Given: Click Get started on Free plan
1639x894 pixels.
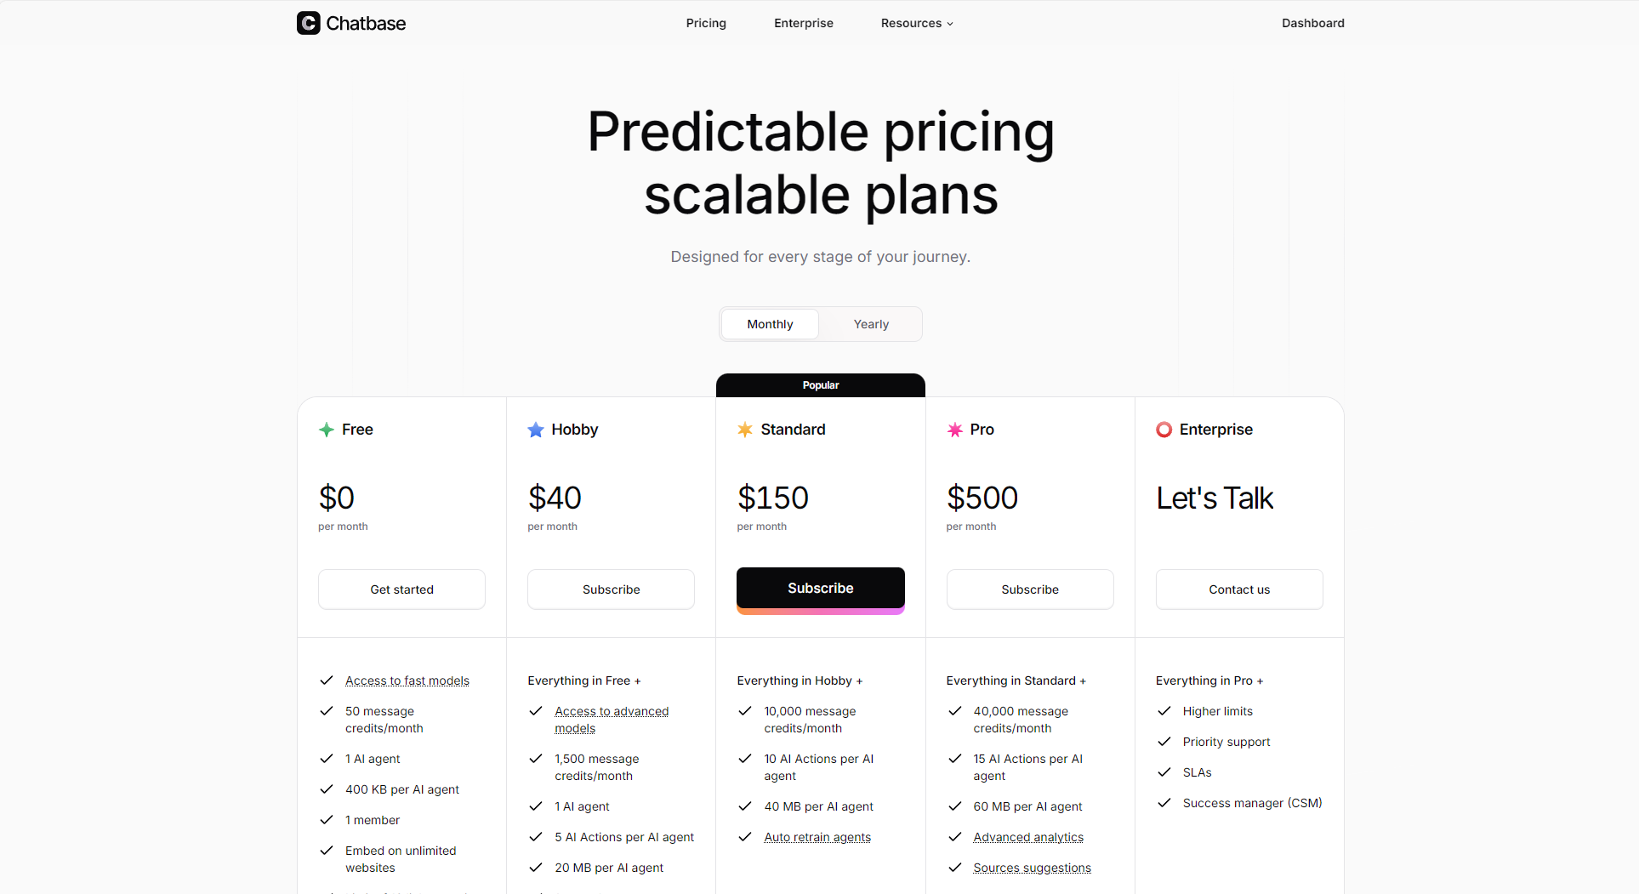Looking at the screenshot, I should (x=401, y=589).
